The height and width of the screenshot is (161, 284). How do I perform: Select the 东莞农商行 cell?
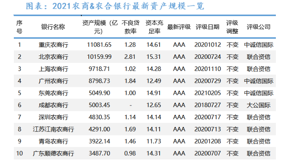point(53,93)
